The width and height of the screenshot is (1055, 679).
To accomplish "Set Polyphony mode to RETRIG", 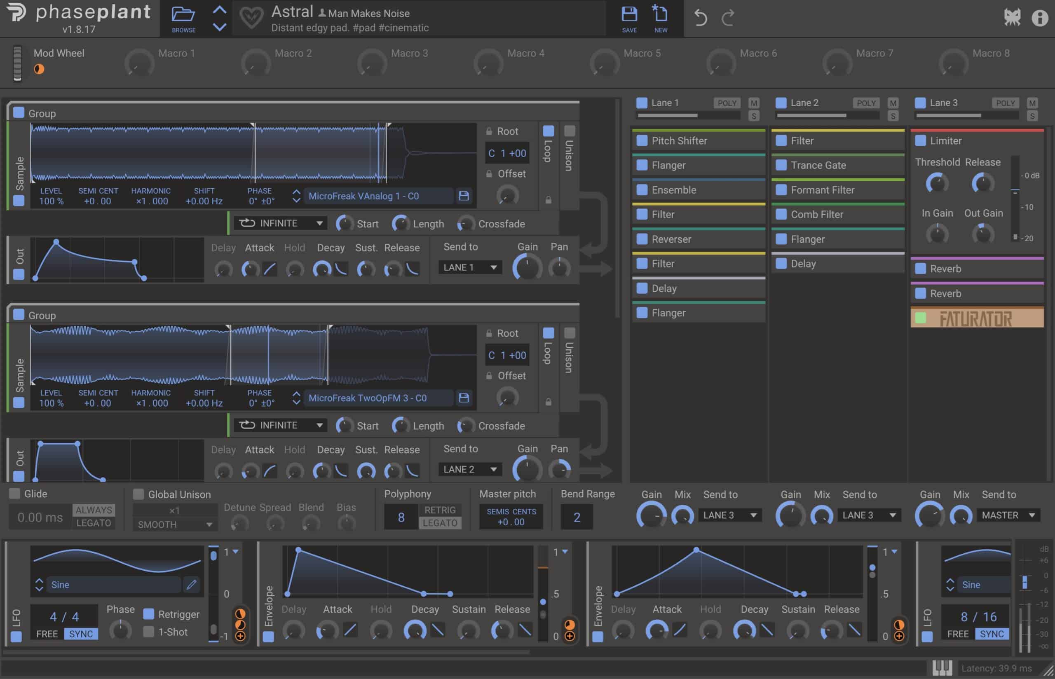I will tap(440, 510).
